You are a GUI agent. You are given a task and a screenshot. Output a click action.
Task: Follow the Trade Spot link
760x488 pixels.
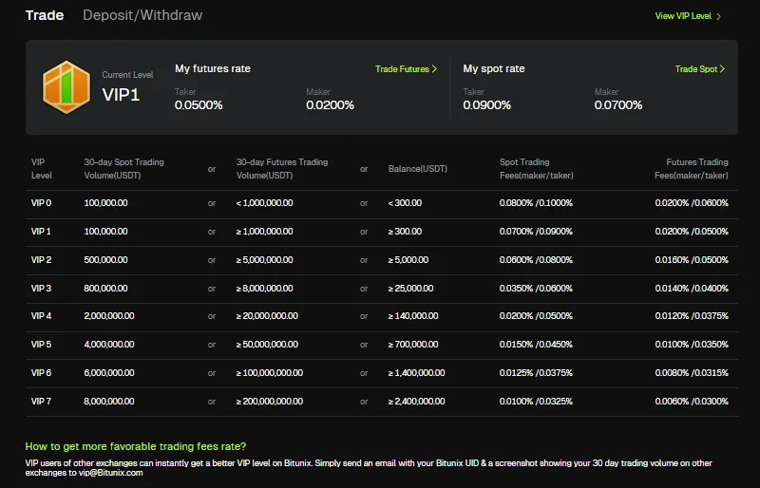point(700,68)
